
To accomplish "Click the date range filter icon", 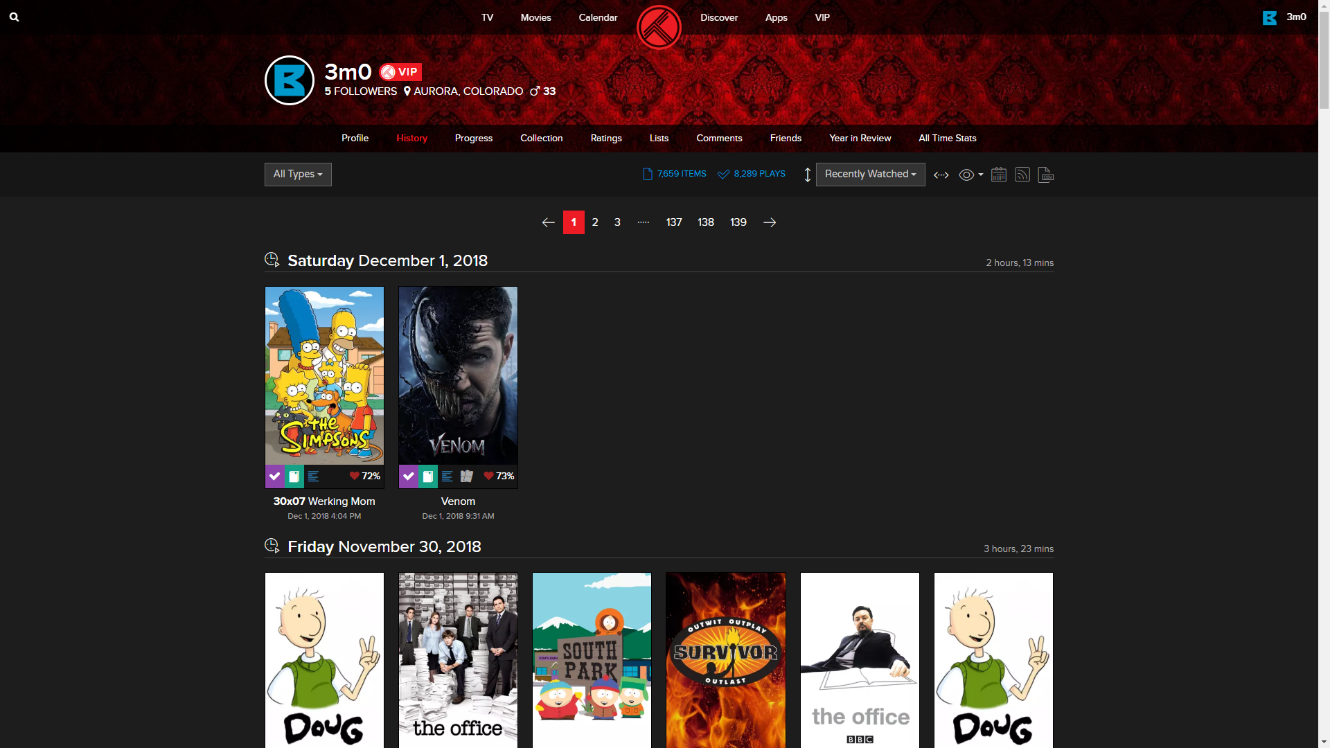I will pos(941,175).
